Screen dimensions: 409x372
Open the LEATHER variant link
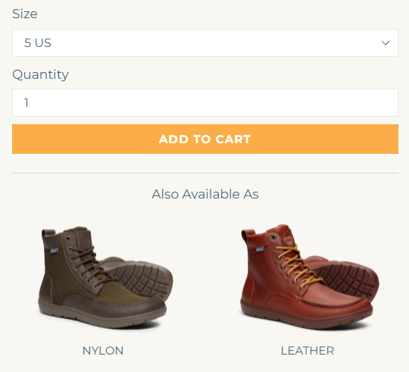pyautogui.click(x=308, y=351)
